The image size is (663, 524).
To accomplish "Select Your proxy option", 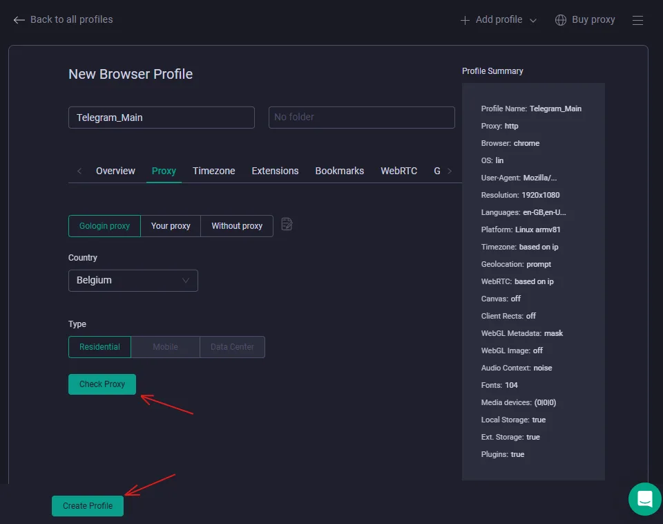I will coord(171,226).
